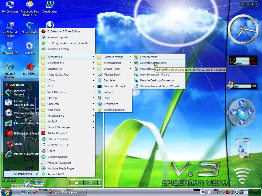Open Remote Desktop Connection

[159, 80]
